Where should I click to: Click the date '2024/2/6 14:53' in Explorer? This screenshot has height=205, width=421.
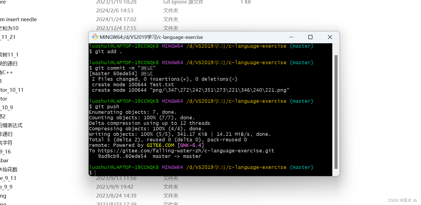(x=115, y=10)
